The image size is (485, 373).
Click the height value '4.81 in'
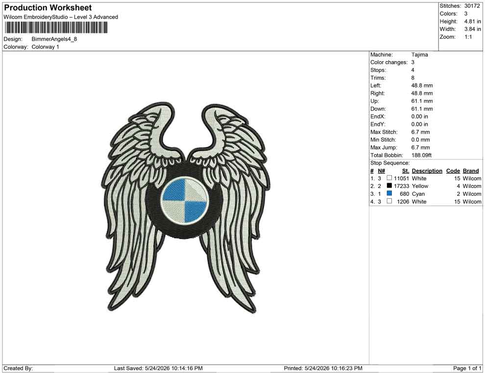point(473,22)
